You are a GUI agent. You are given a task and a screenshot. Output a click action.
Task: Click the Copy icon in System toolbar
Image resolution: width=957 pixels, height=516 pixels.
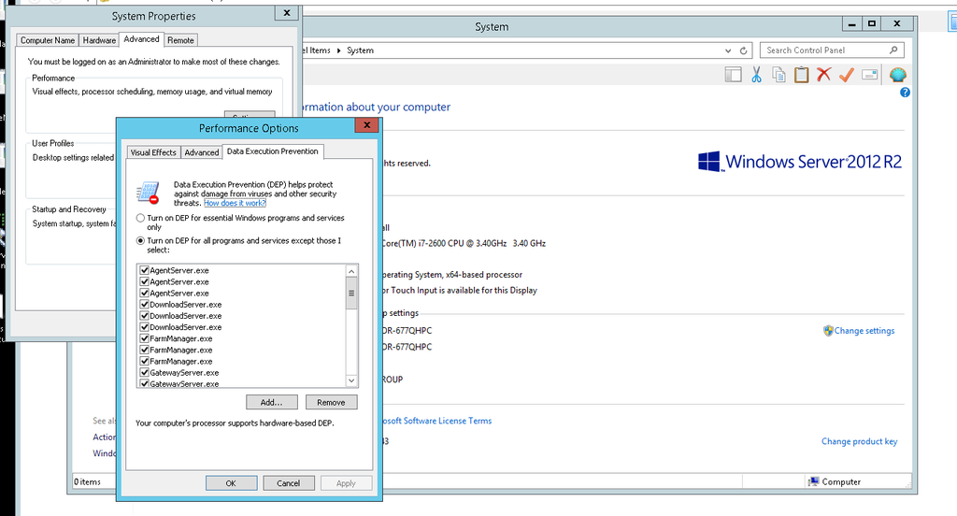pyautogui.click(x=778, y=75)
